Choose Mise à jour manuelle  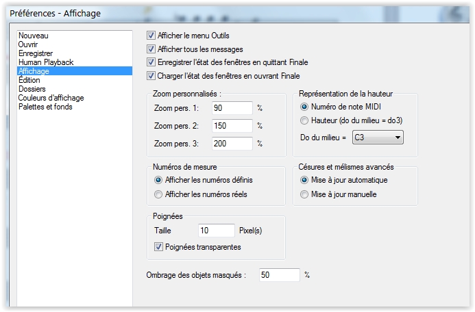pyautogui.click(x=305, y=194)
